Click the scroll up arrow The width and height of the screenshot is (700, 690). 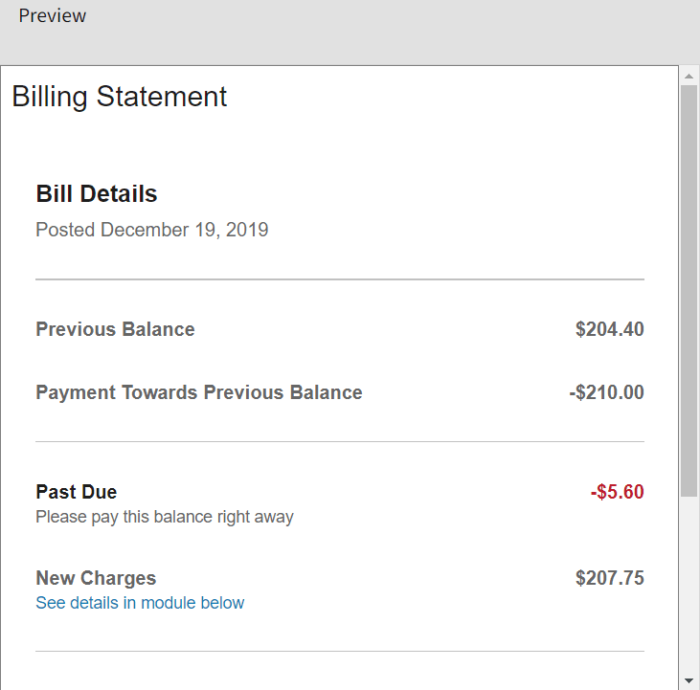click(x=689, y=75)
